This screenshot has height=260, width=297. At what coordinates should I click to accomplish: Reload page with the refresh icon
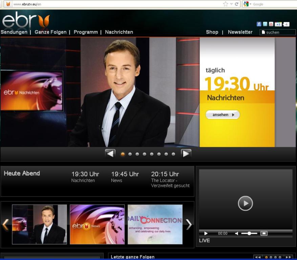coord(237,4)
